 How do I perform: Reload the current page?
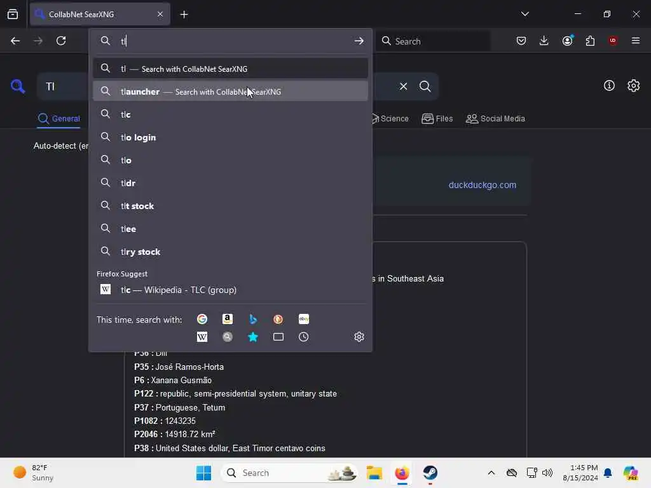coord(61,41)
